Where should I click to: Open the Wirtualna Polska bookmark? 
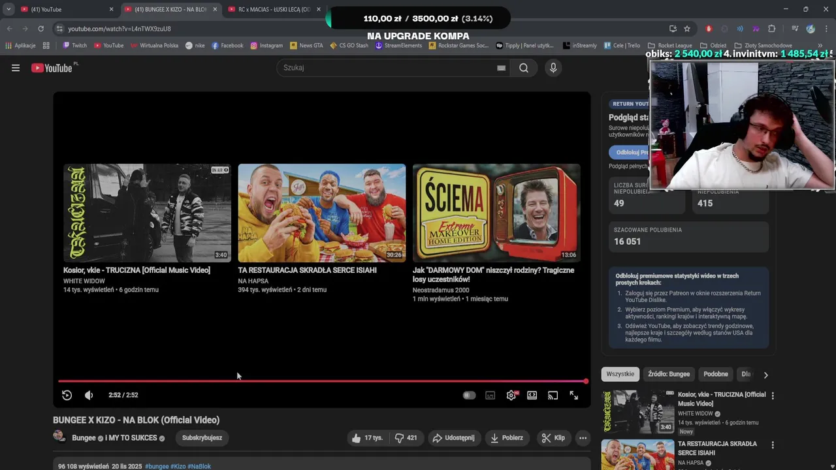154,46
